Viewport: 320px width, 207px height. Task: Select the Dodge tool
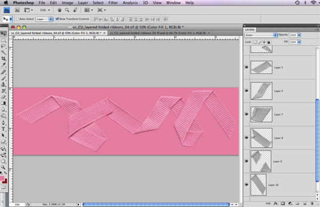pyautogui.click(x=3, y=116)
